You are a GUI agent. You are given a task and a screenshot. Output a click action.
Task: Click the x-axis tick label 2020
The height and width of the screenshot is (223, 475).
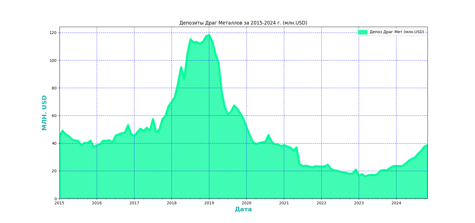click(x=246, y=203)
